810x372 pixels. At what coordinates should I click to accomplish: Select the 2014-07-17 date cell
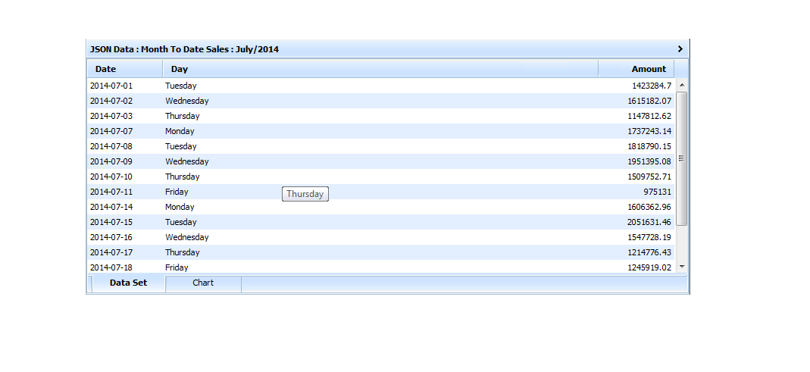click(x=111, y=252)
